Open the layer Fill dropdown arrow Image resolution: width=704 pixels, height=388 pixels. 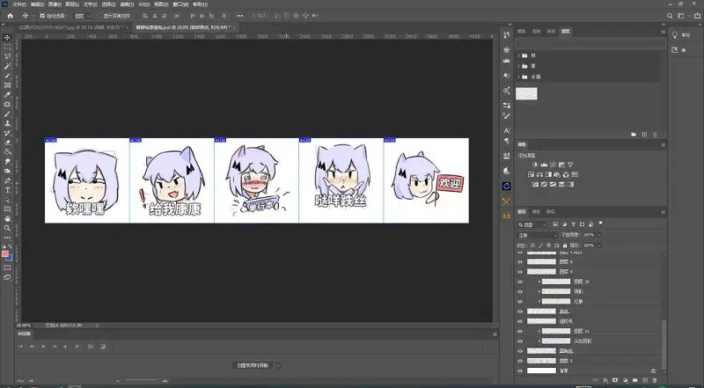pyautogui.click(x=599, y=245)
